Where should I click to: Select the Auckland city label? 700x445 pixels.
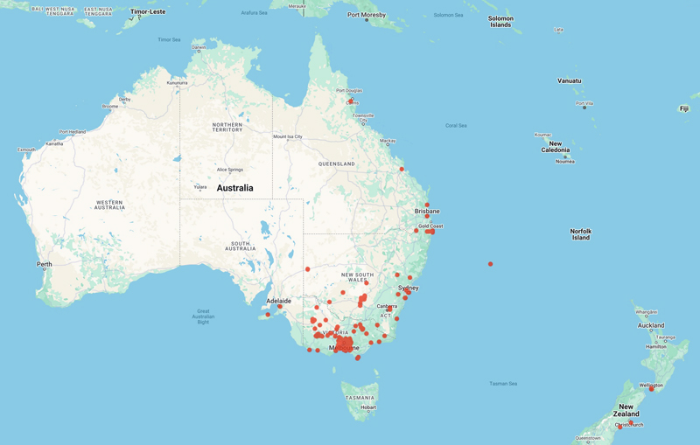650,325
